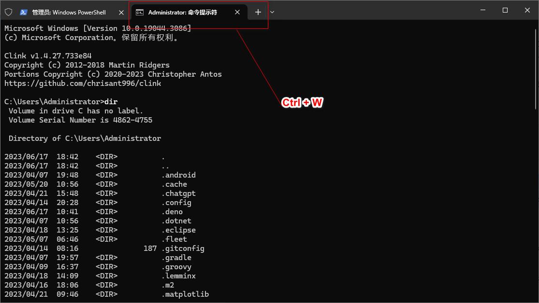Open a new terminal tab with the plus icon

(258, 12)
